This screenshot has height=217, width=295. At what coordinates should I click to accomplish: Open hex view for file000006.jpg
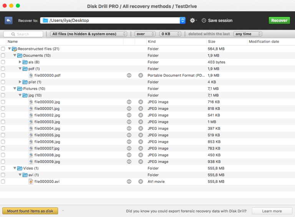pos(141,142)
